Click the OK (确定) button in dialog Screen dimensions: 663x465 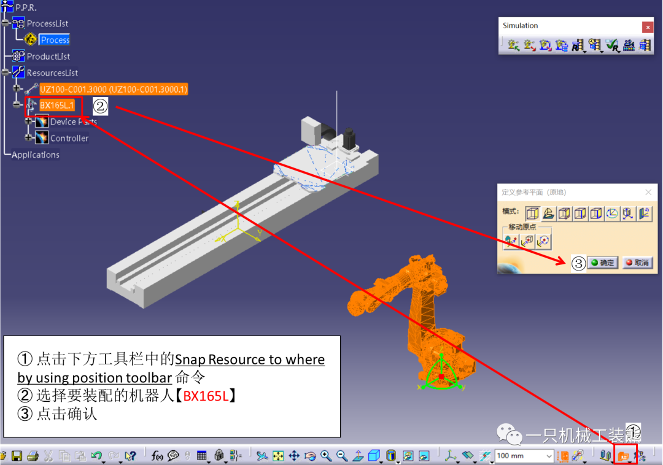click(603, 263)
